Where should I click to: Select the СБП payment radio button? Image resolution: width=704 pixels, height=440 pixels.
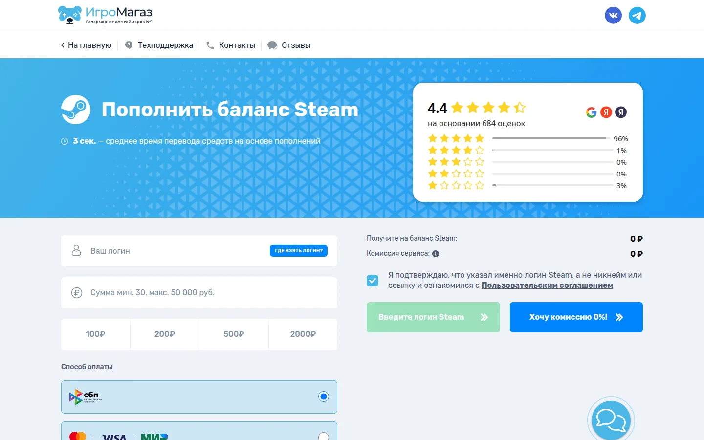[324, 396]
